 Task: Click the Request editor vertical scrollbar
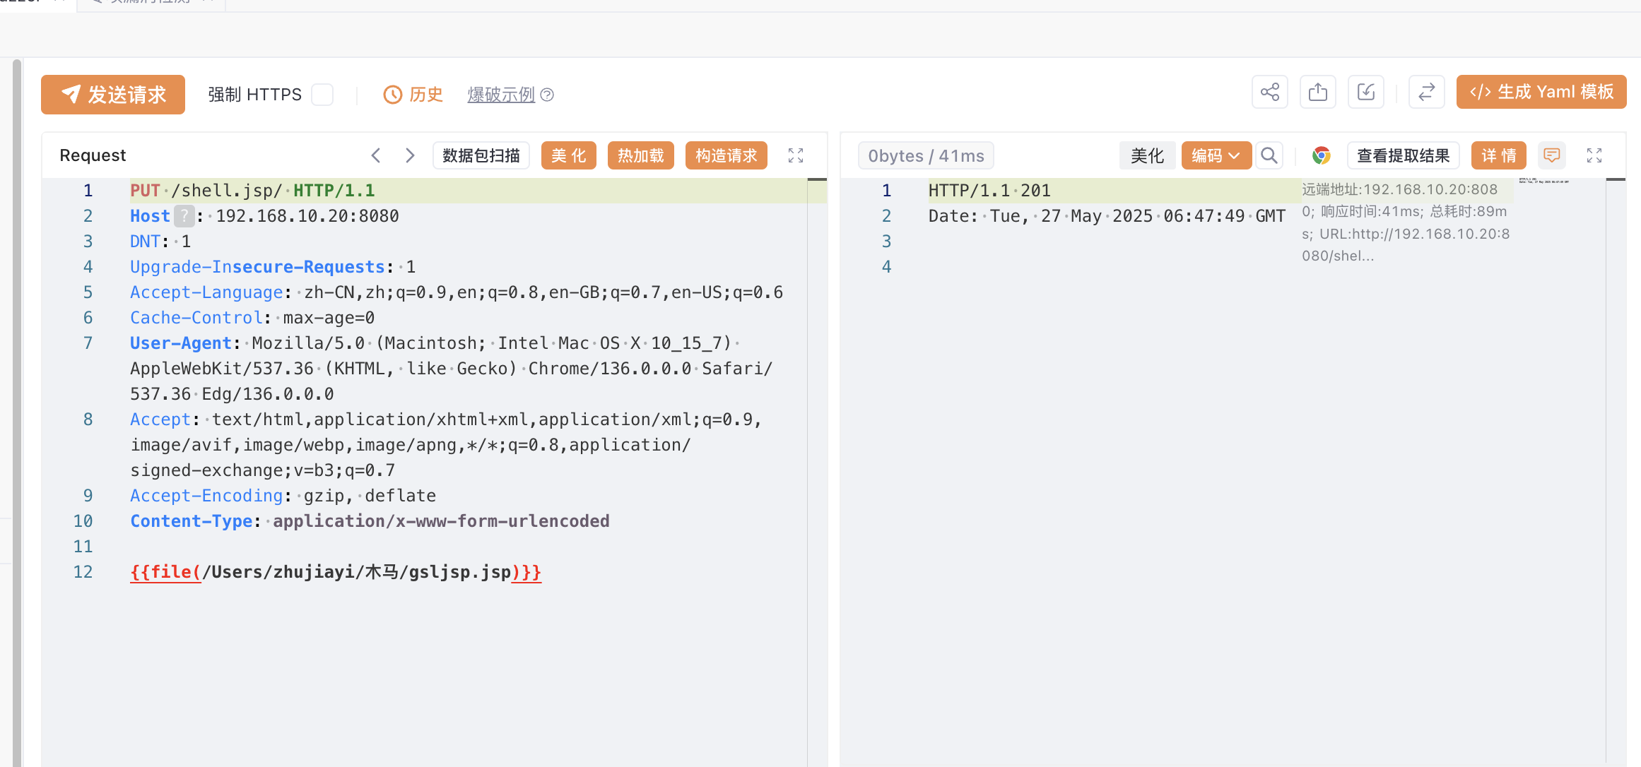[817, 472]
